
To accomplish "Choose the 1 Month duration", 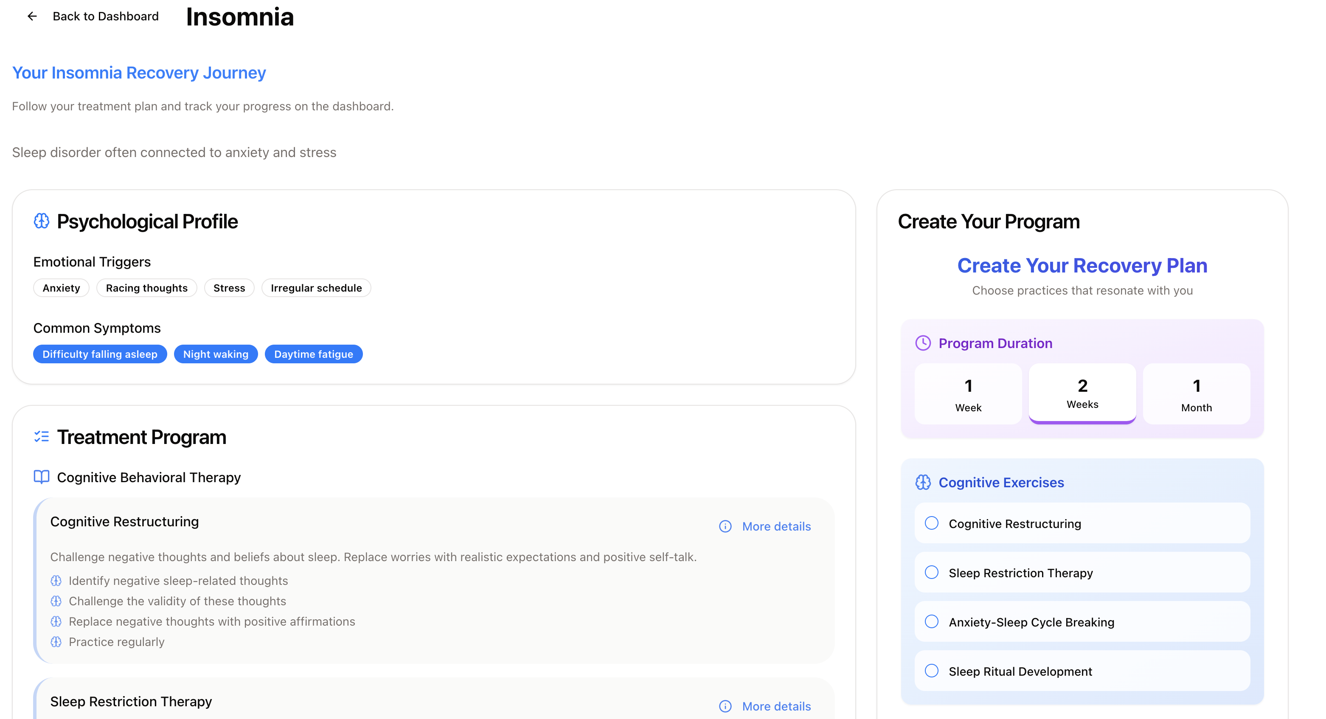I will [x=1196, y=394].
